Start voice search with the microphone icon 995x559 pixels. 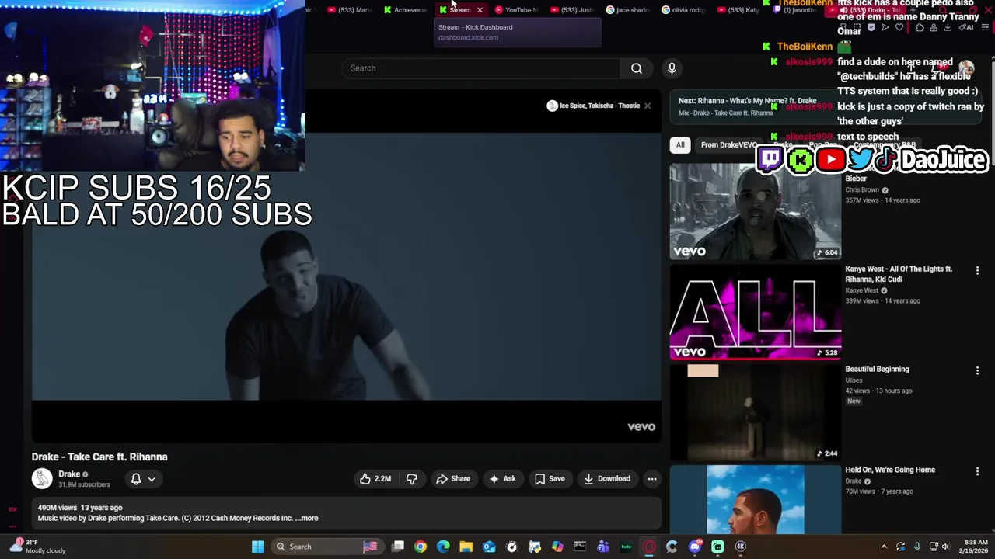click(x=672, y=68)
